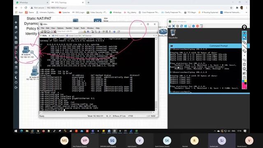This screenshot has width=263, height=148.
Task: Open the Options menu in ASAv window
Action: [60, 28]
